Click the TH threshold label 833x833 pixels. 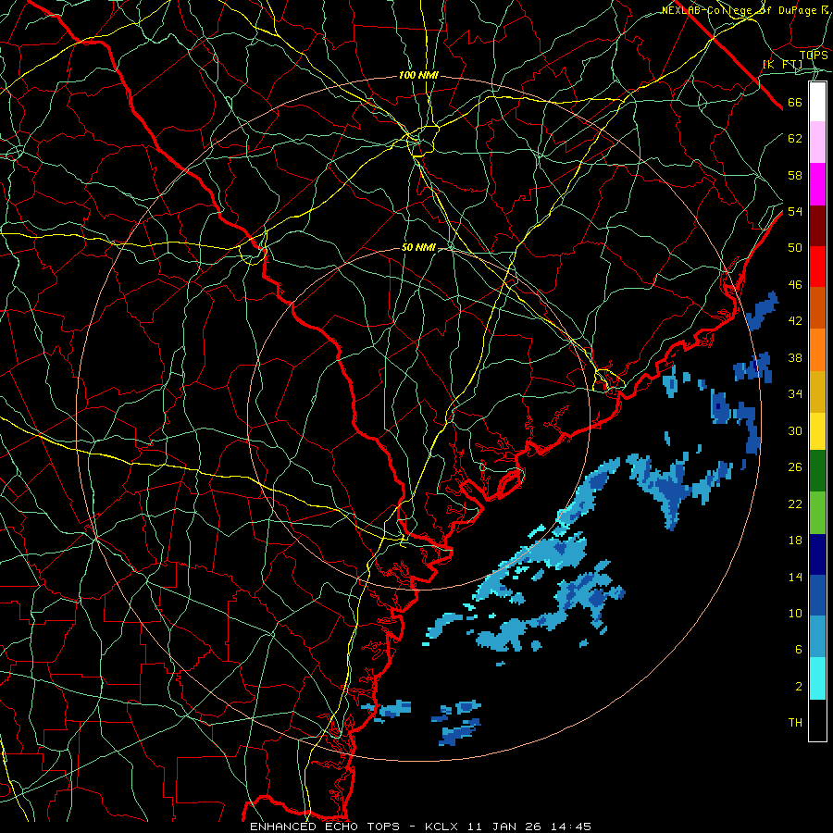[795, 723]
